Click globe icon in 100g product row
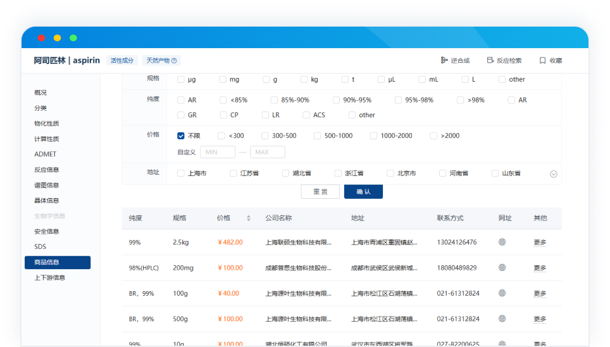 point(502,293)
